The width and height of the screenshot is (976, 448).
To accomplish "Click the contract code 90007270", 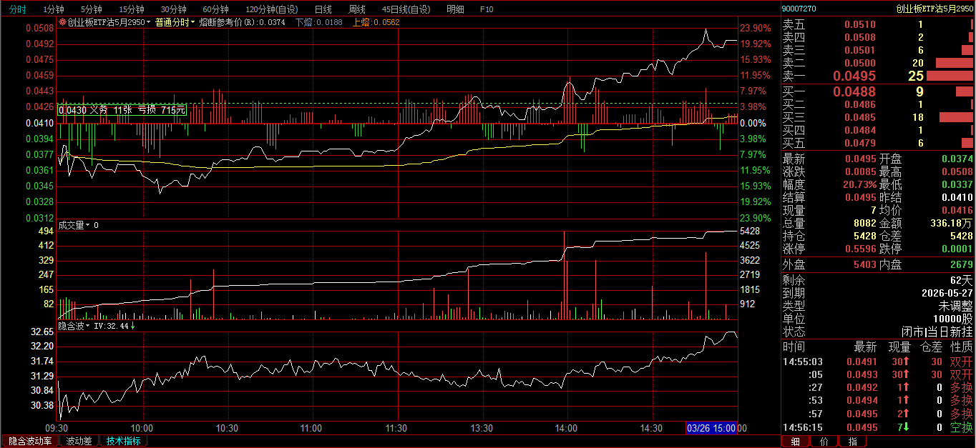I will pos(799,9).
